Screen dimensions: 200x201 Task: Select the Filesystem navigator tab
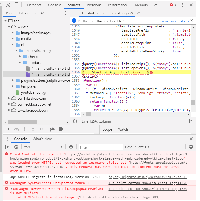click(x=27, y=13)
